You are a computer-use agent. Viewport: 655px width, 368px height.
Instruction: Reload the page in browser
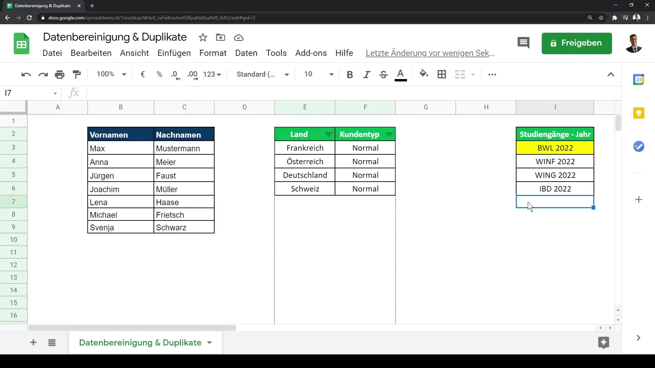click(x=29, y=18)
